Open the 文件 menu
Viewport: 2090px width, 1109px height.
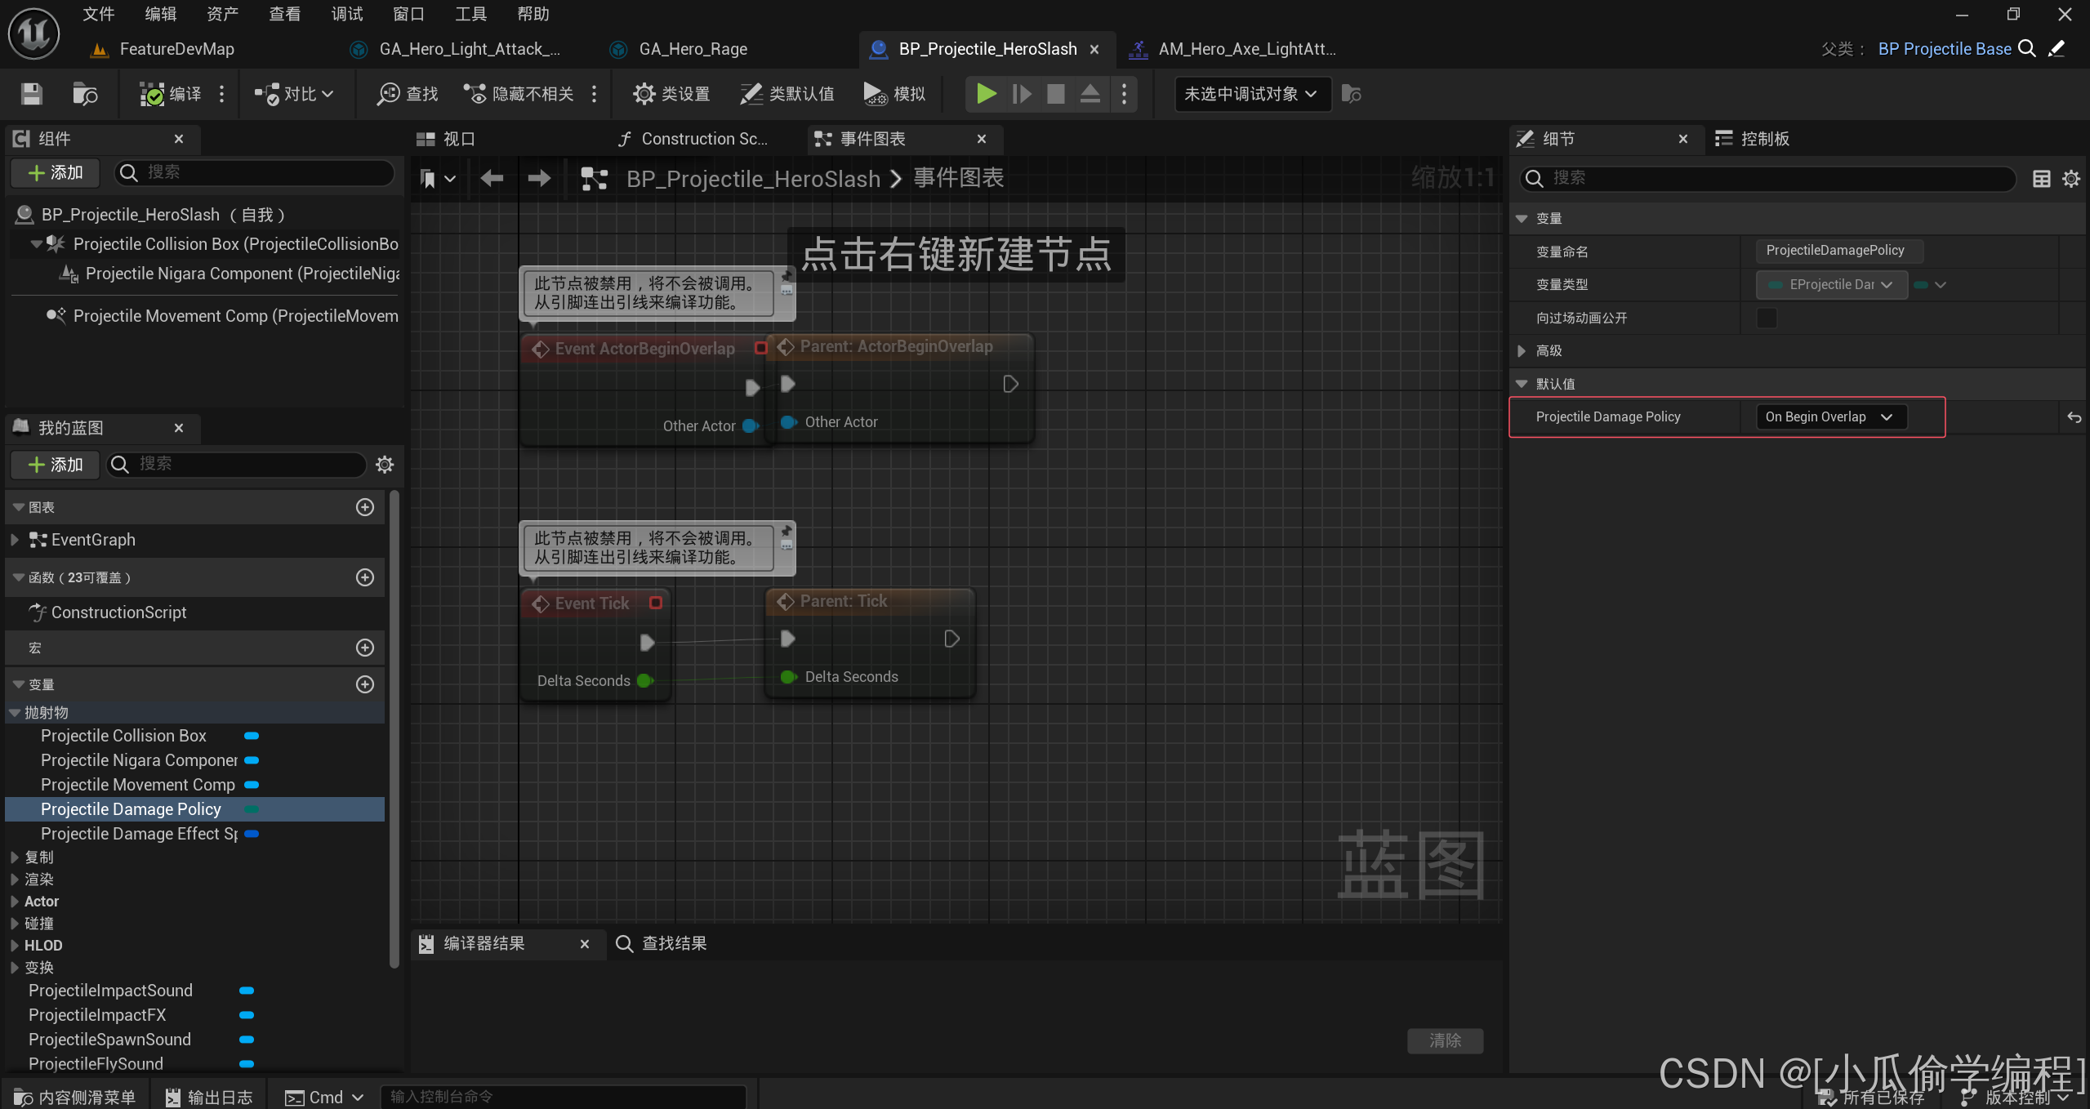click(99, 14)
